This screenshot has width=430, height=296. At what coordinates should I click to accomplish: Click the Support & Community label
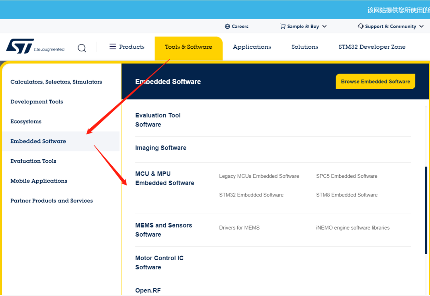(x=391, y=26)
